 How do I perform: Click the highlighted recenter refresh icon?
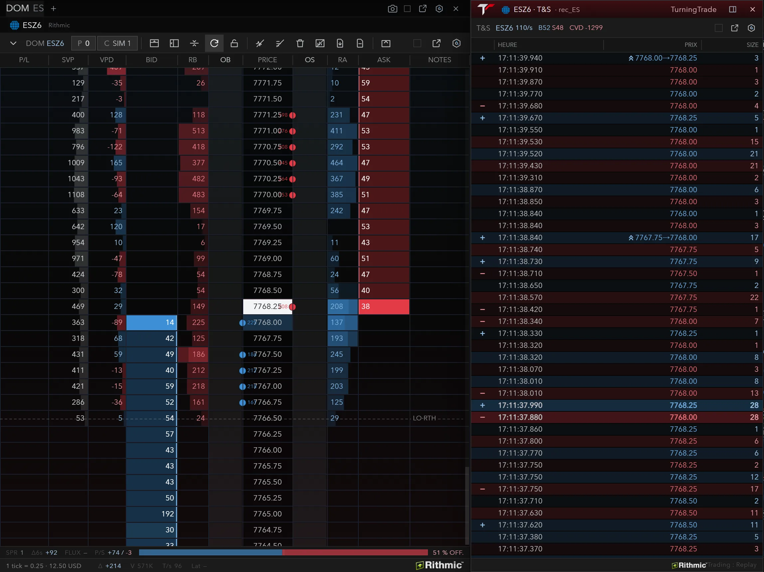tap(214, 43)
